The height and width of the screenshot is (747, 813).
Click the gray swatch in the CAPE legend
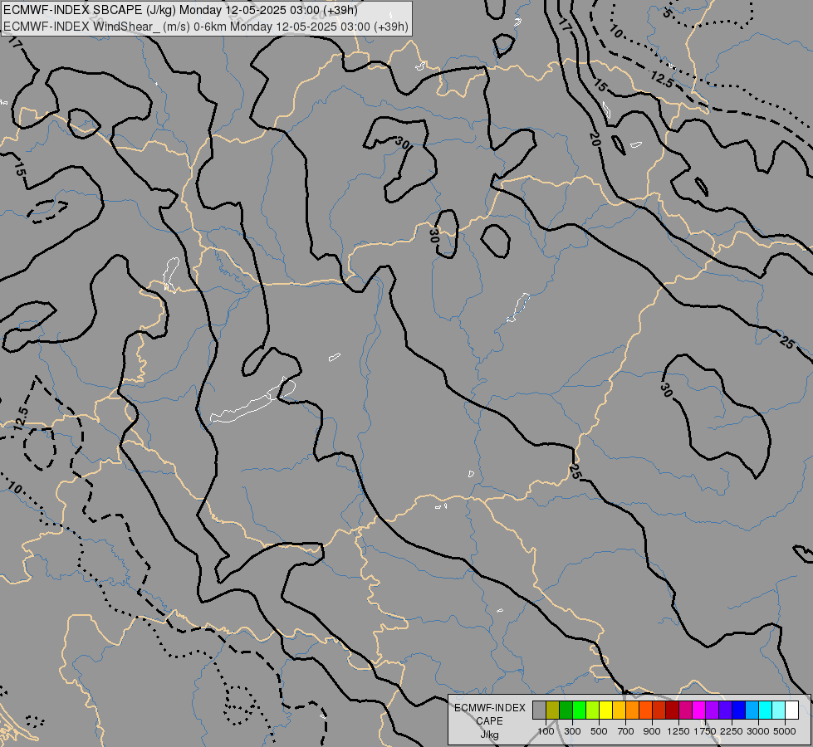(539, 710)
